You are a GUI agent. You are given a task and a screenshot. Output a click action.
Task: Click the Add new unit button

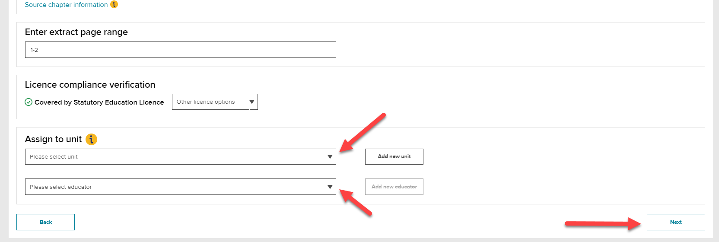pos(394,156)
